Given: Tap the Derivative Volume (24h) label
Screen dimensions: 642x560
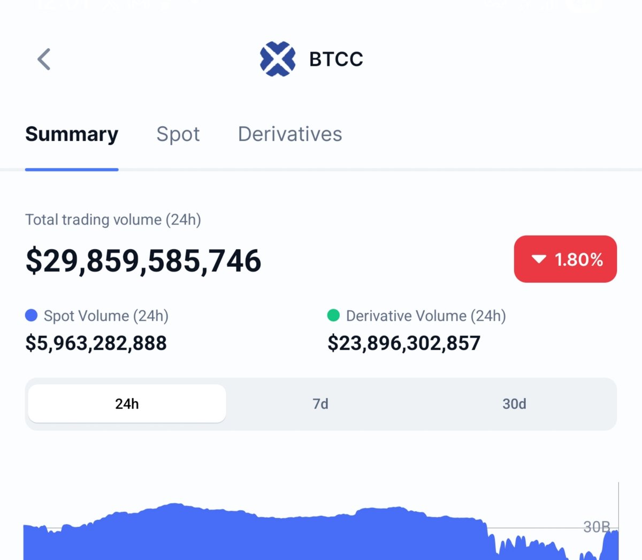Looking at the screenshot, I should tap(426, 316).
